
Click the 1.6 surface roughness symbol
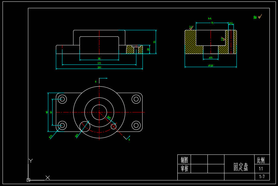coord(223,39)
